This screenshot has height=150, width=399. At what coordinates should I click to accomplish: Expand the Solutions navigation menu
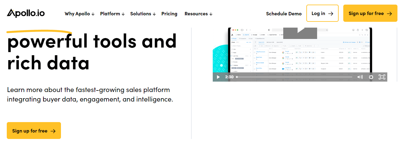point(143,14)
